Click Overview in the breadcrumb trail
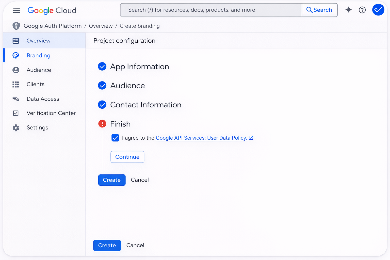This screenshot has width=390, height=260. click(101, 26)
